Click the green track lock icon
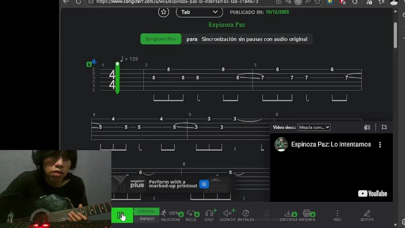The height and width of the screenshot is (228, 405). (x=89, y=64)
